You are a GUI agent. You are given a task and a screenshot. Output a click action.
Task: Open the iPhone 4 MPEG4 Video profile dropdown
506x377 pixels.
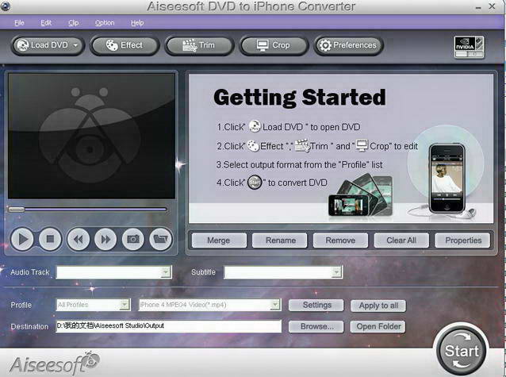[x=275, y=305]
